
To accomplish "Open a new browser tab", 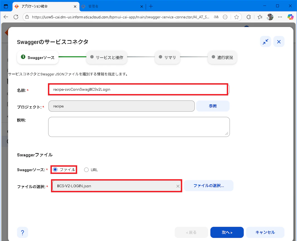I will 151,6.
